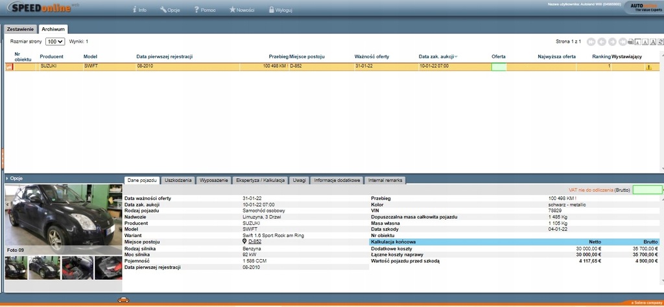Open the Uszkodzenia tab
The width and height of the screenshot is (664, 307).
pyautogui.click(x=178, y=179)
